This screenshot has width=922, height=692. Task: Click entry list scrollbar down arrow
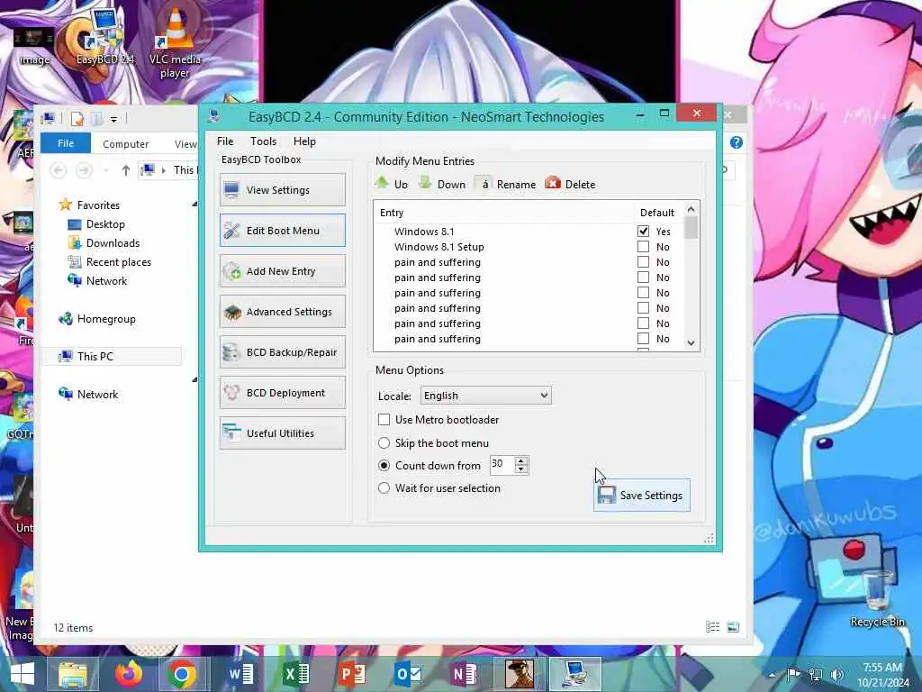tap(691, 343)
